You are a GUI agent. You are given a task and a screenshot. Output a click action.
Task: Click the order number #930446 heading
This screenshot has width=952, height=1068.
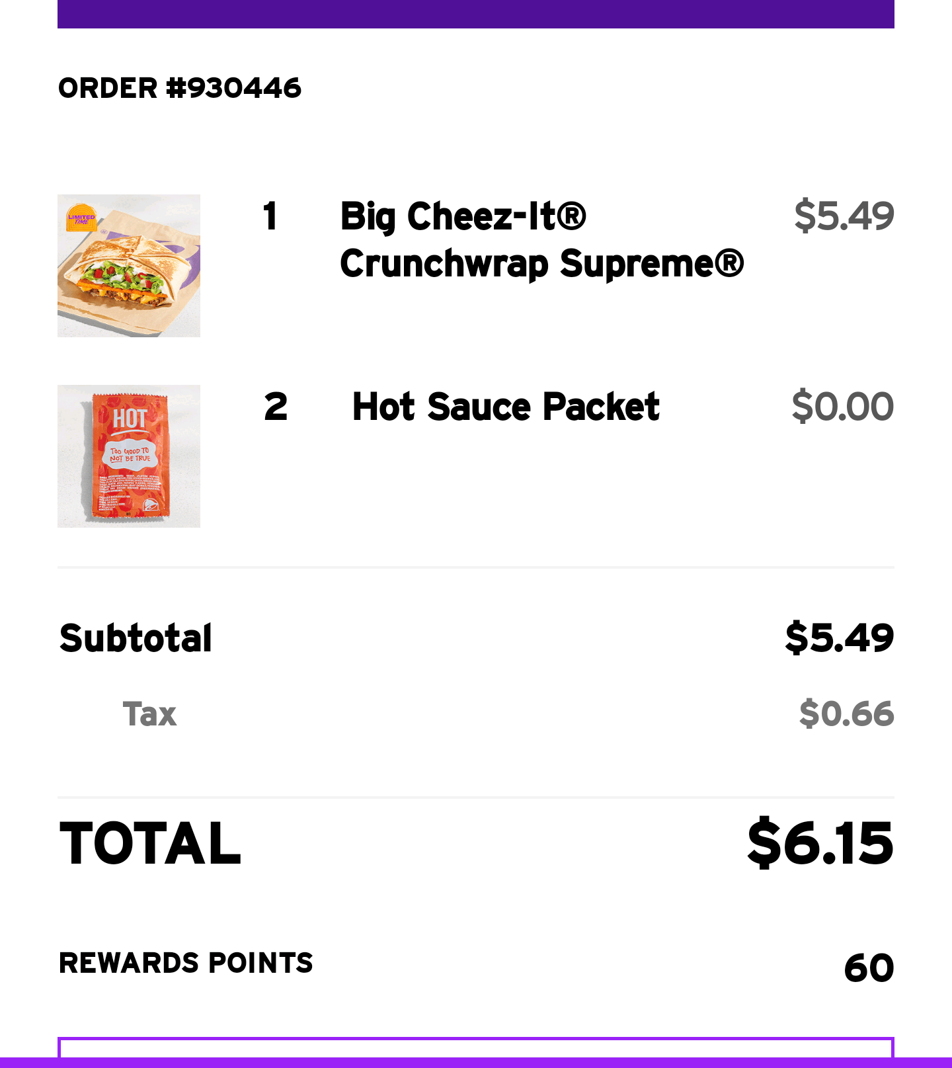coord(180,88)
